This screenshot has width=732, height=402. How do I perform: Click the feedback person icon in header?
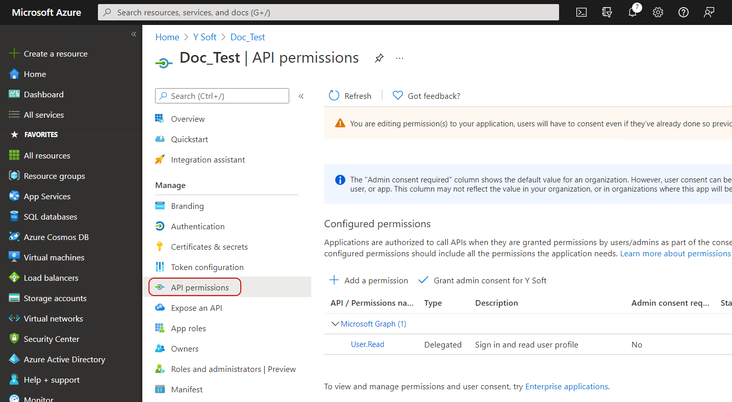point(709,13)
